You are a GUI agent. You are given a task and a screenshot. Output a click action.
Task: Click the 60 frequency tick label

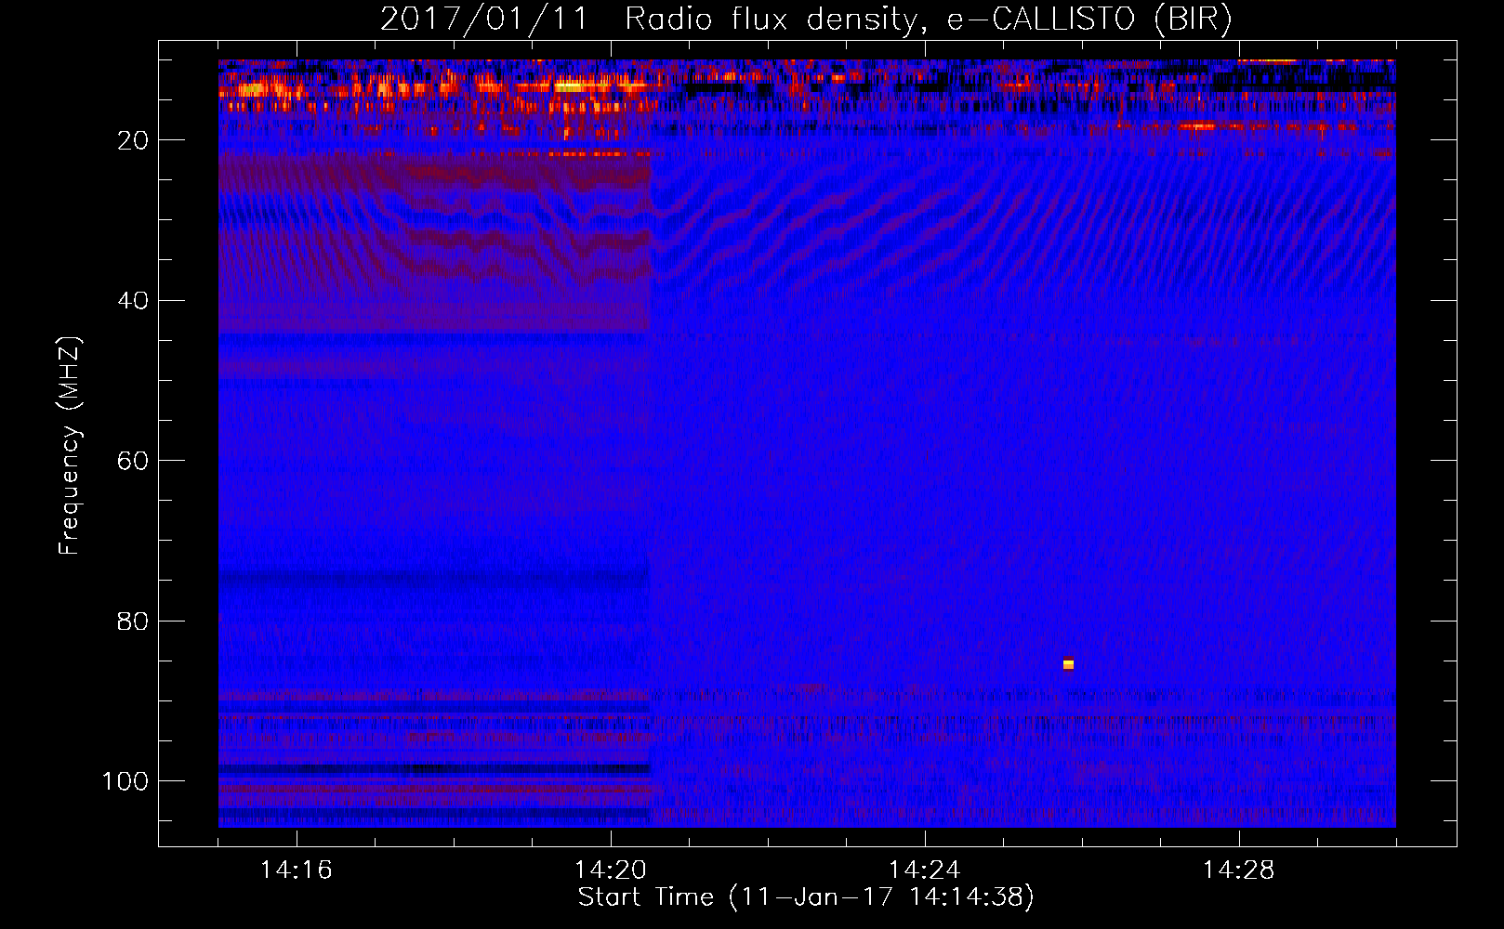click(133, 461)
